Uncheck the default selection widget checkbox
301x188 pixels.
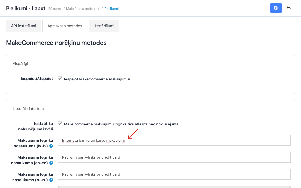pyautogui.click(x=60, y=124)
